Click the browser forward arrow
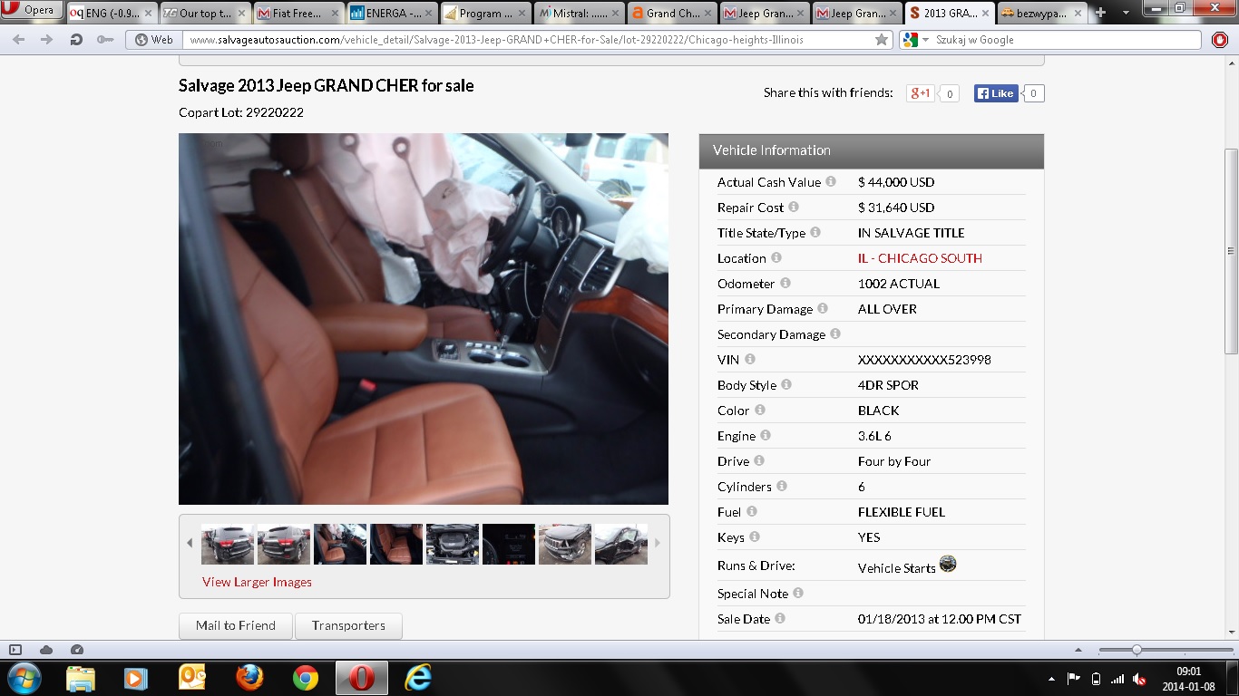This screenshot has height=696, width=1239. pyautogui.click(x=47, y=40)
